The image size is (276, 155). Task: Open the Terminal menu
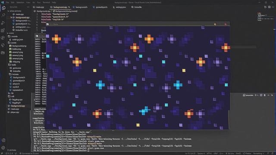pos(46,3)
